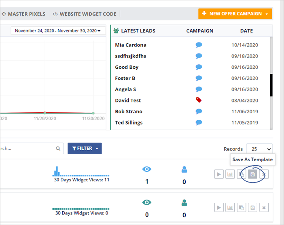Click delete X icon in second campaign row

[264, 208]
